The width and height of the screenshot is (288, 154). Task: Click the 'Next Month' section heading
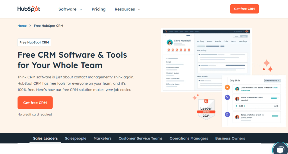(x=202, y=76)
